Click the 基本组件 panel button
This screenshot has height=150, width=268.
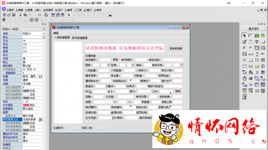pyautogui.click(x=253, y=29)
